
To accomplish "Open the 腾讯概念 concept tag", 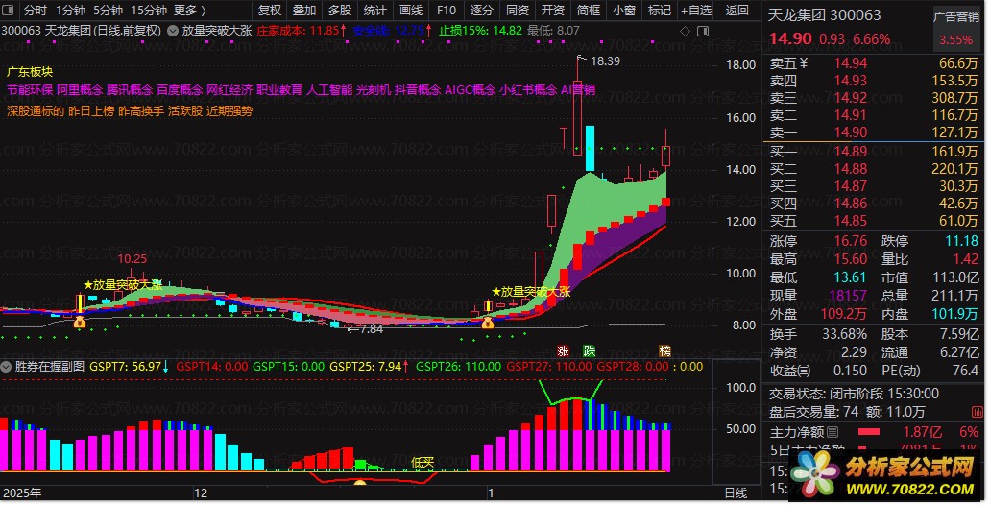I will point(130,89).
